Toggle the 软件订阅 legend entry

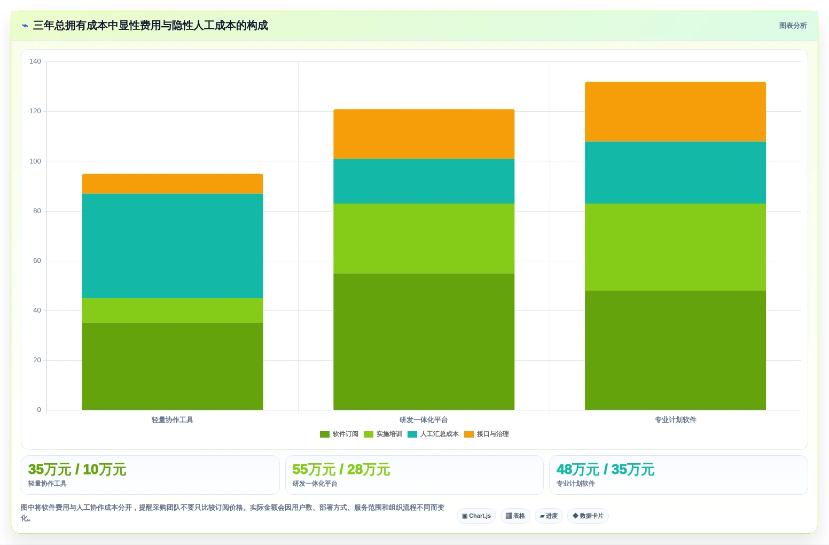click(339, 434)
